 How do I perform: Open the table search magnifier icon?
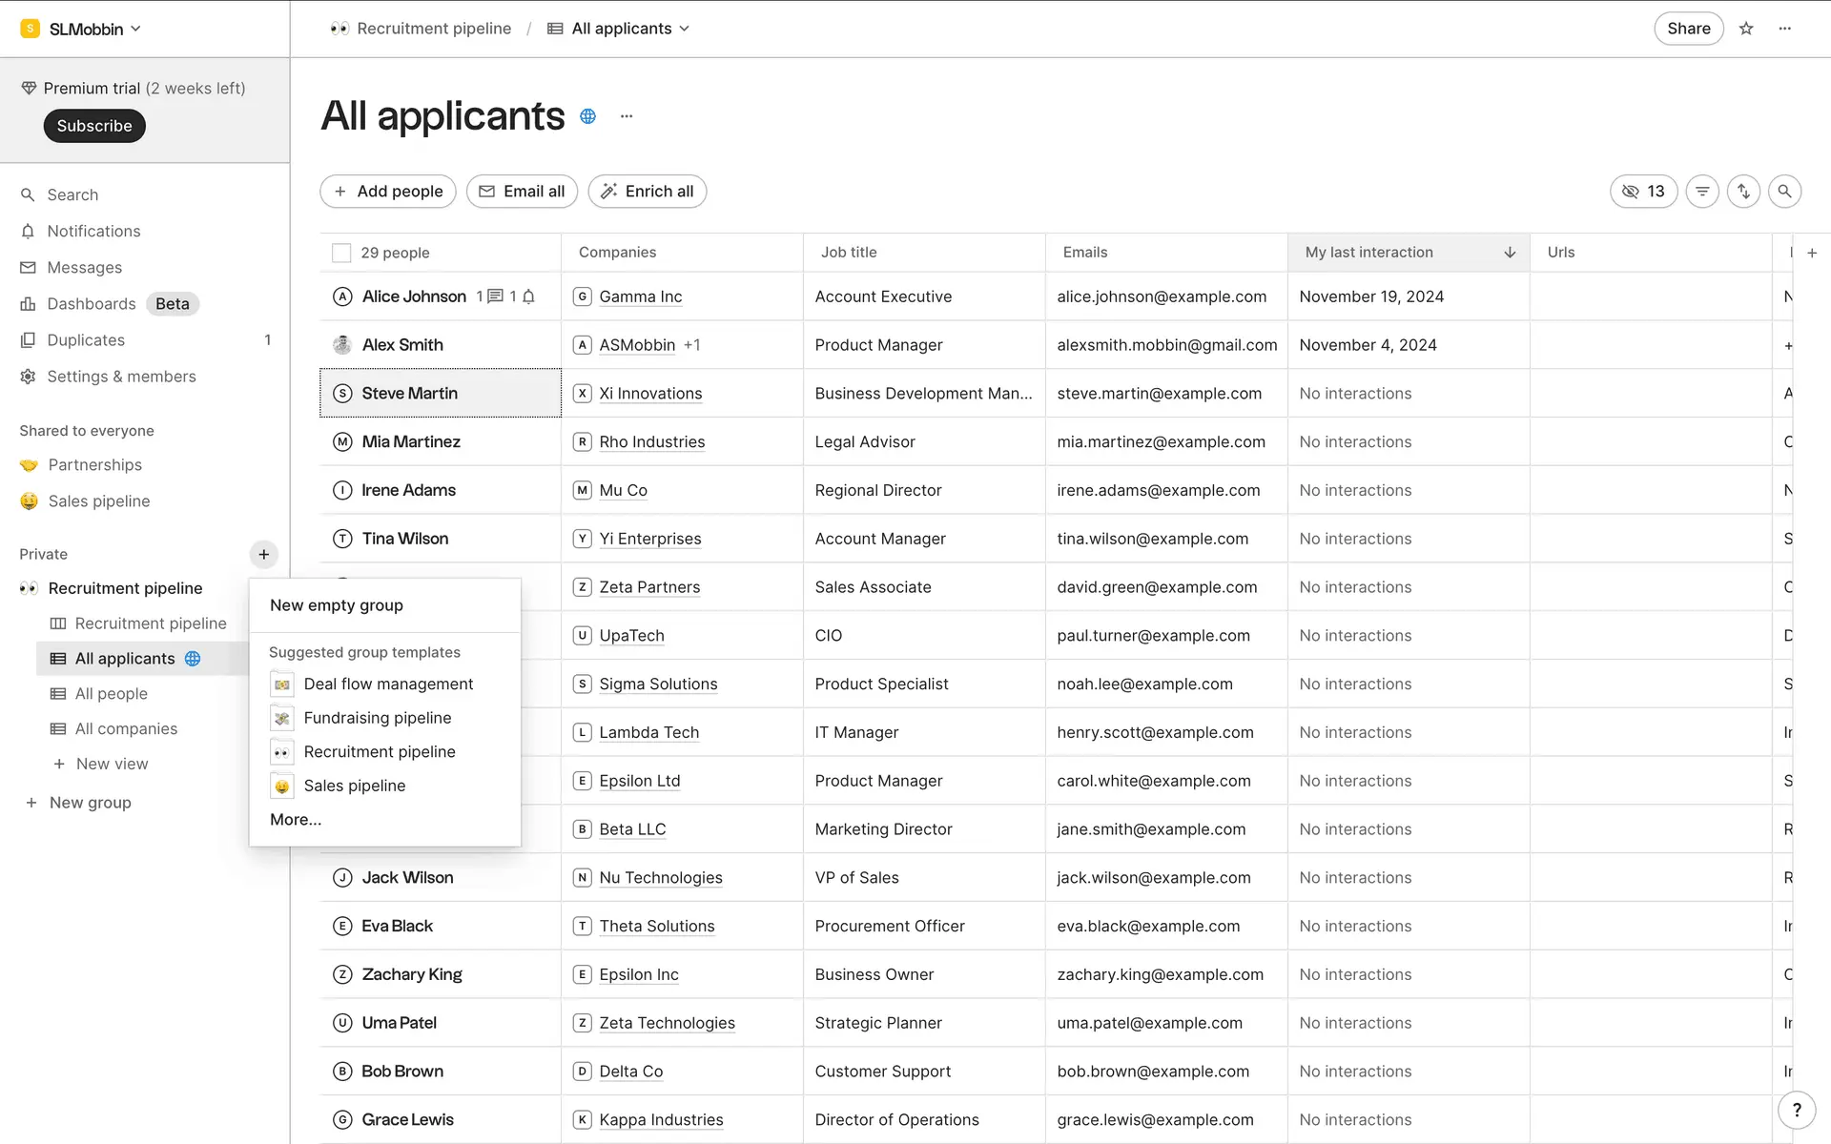click(1784, 192)
